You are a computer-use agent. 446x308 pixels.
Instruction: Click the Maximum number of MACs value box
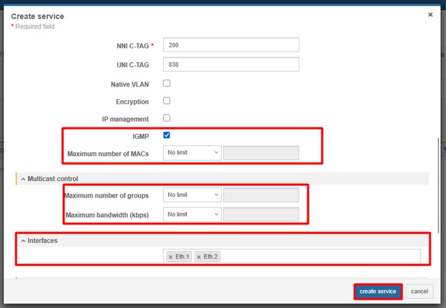pyautogui.click(x=261, y=153)
